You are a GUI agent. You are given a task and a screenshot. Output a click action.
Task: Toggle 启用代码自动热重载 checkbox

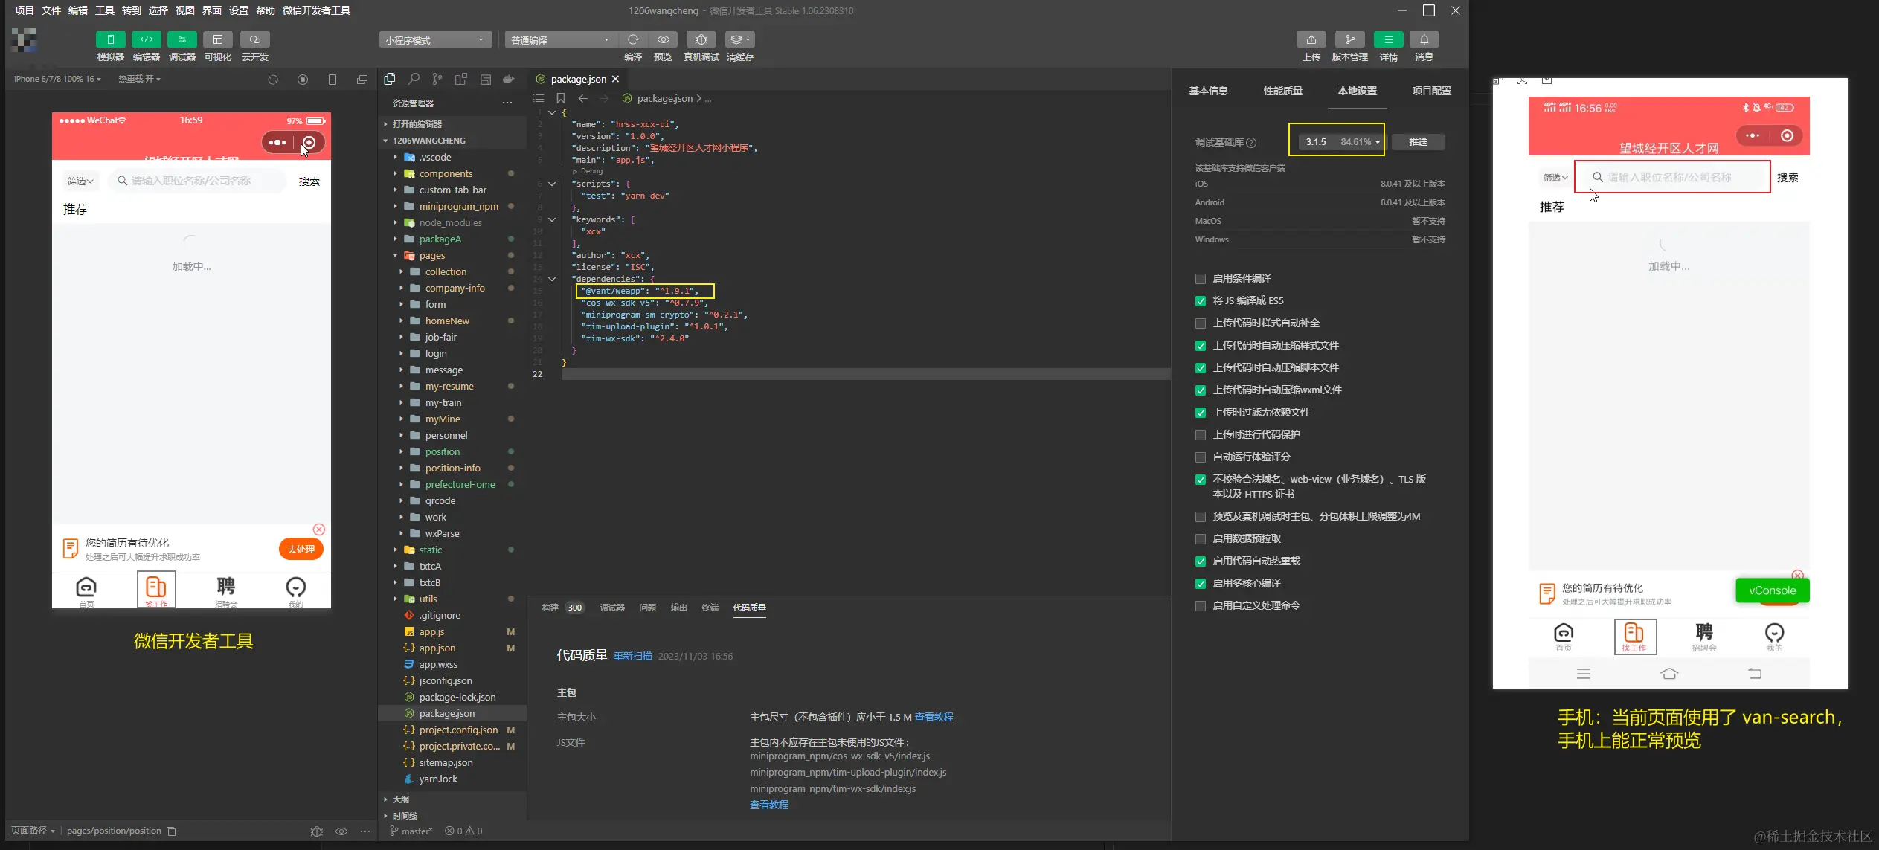pyautogui.click(x=1200, y=561)
